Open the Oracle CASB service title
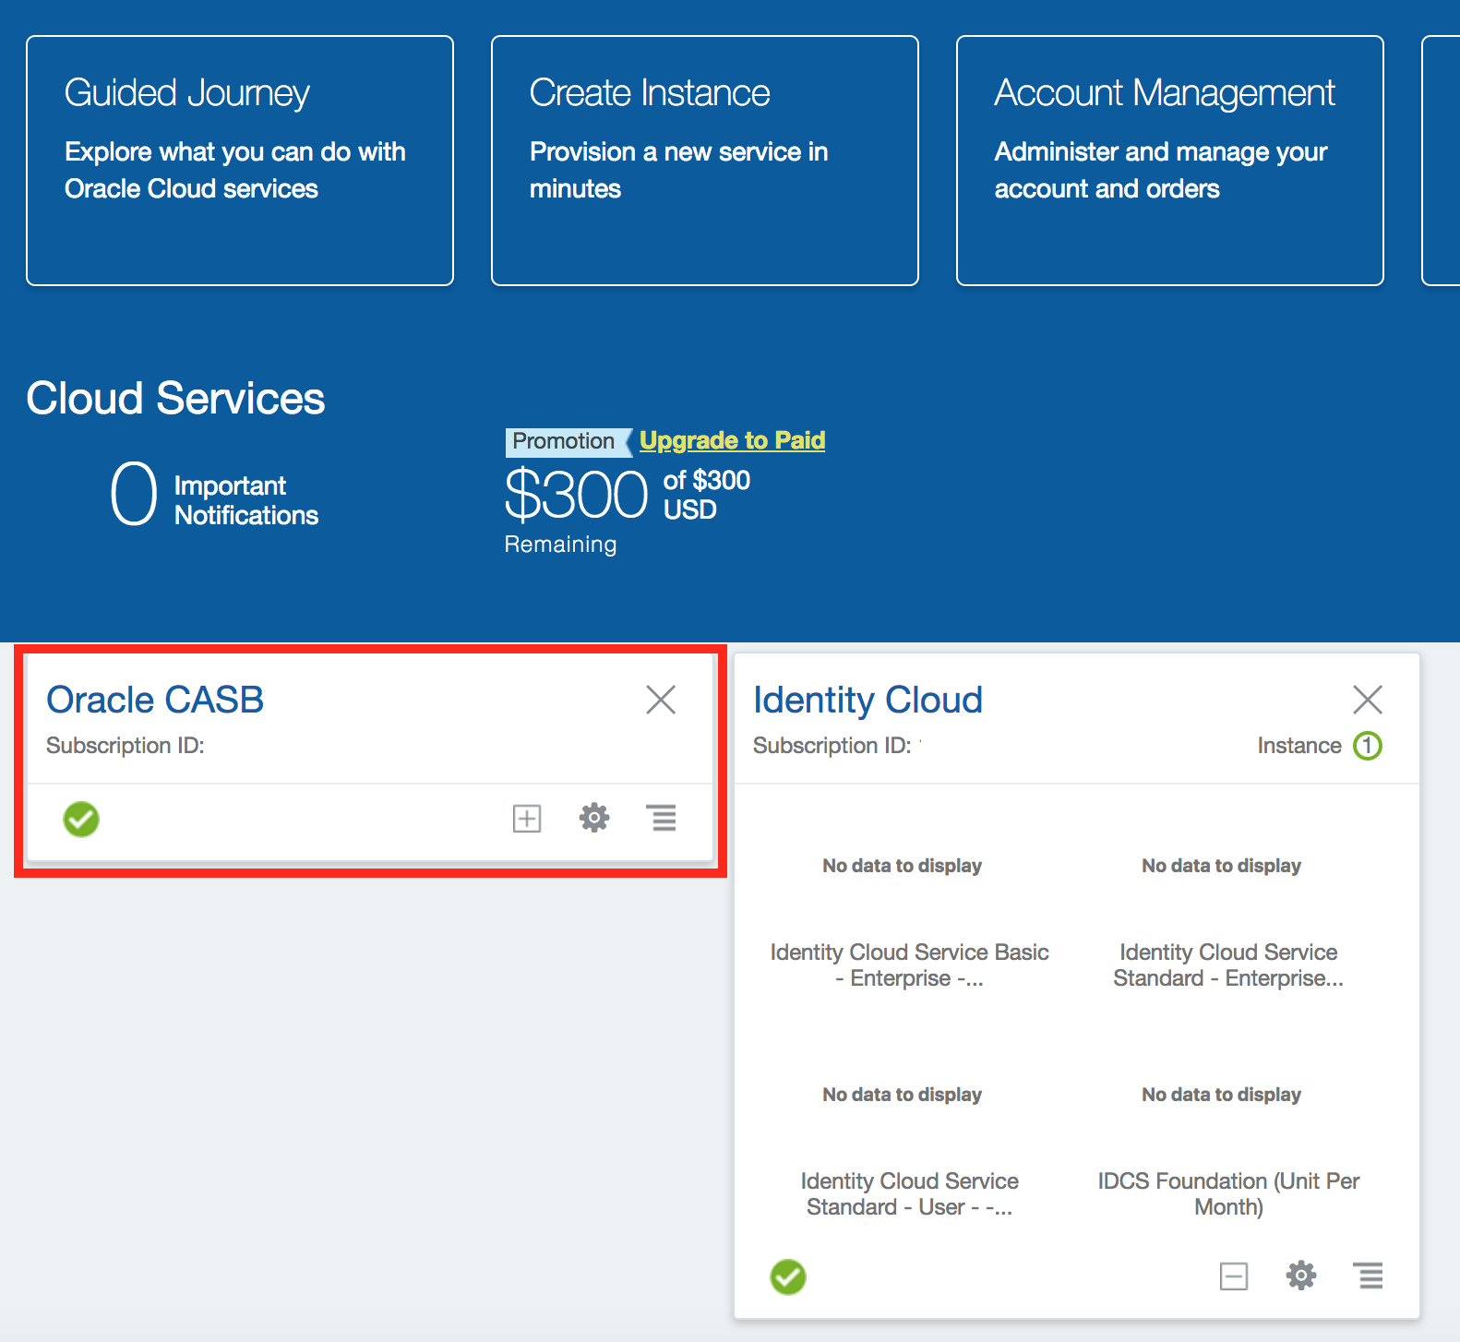 coord(155,700)
